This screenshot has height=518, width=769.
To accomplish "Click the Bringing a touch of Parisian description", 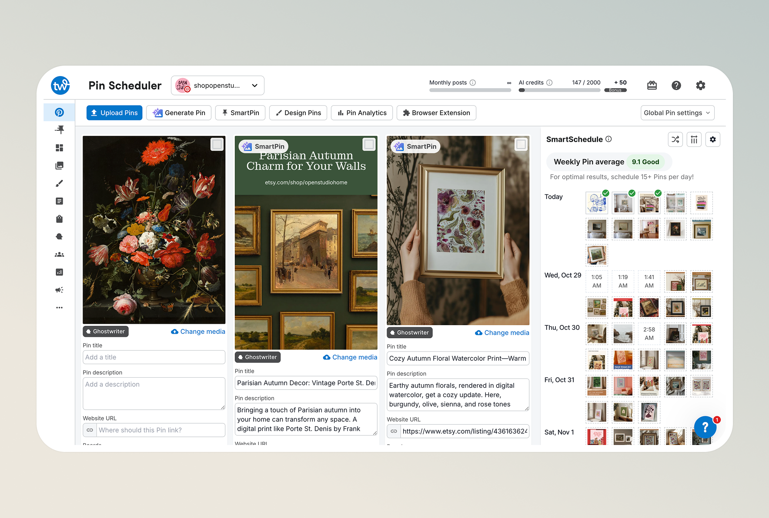I will point(306,419).
